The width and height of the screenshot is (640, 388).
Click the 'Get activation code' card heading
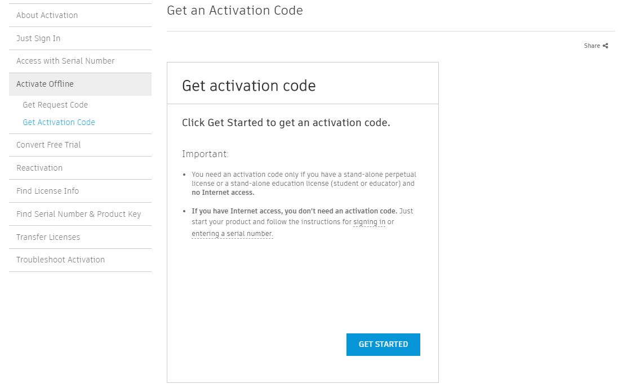(x=248, y=86)
